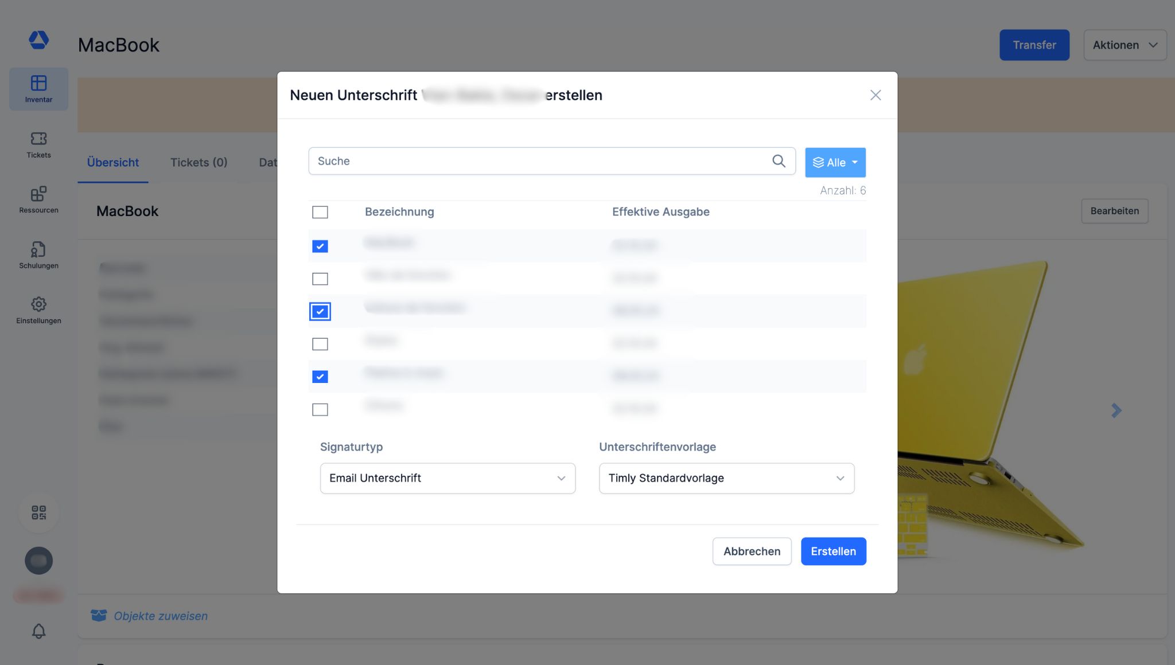Screen dimensions: 1175x665
Task: Uncheck the fifth row checkbox
Action: click(x=320, y=377)
